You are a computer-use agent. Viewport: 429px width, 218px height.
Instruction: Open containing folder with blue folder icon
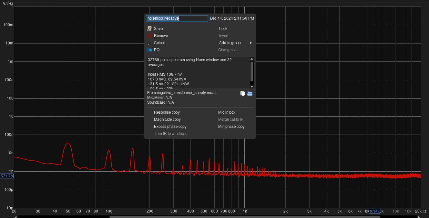(x=250, y=93)
